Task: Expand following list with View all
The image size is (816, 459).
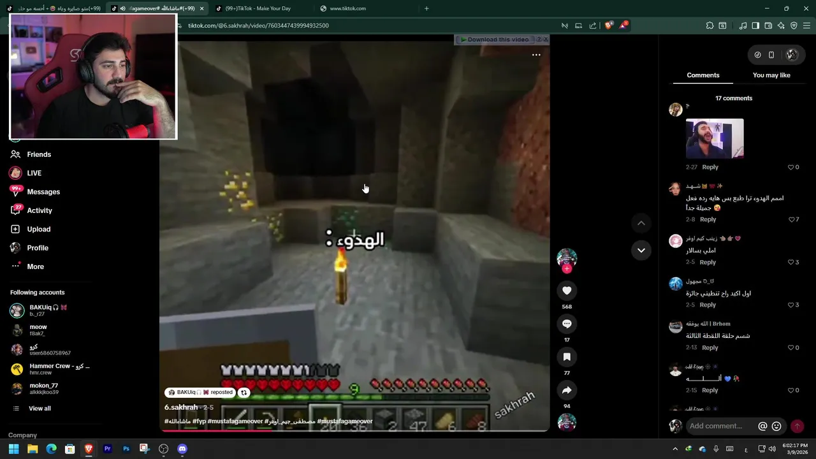Action: (39, 408)
